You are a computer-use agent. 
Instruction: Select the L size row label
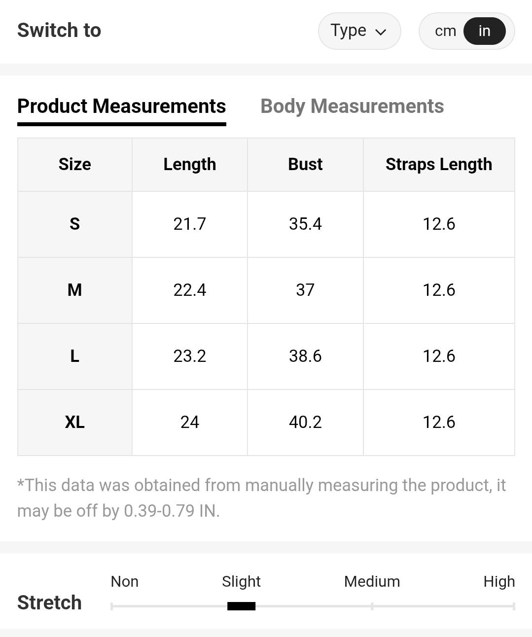point(75,356)
